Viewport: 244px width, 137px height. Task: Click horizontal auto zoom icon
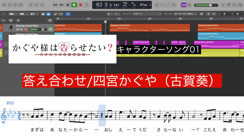click(214, 14)
